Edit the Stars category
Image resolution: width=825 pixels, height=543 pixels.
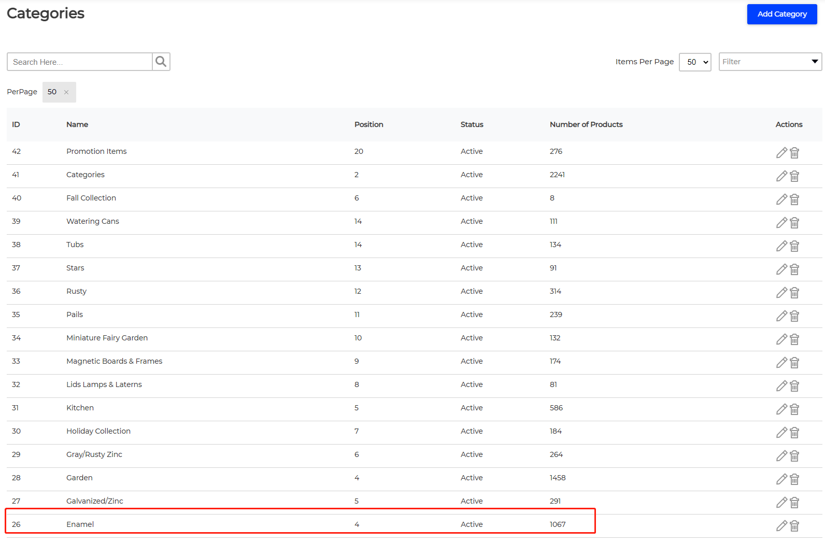pos(781,269)
